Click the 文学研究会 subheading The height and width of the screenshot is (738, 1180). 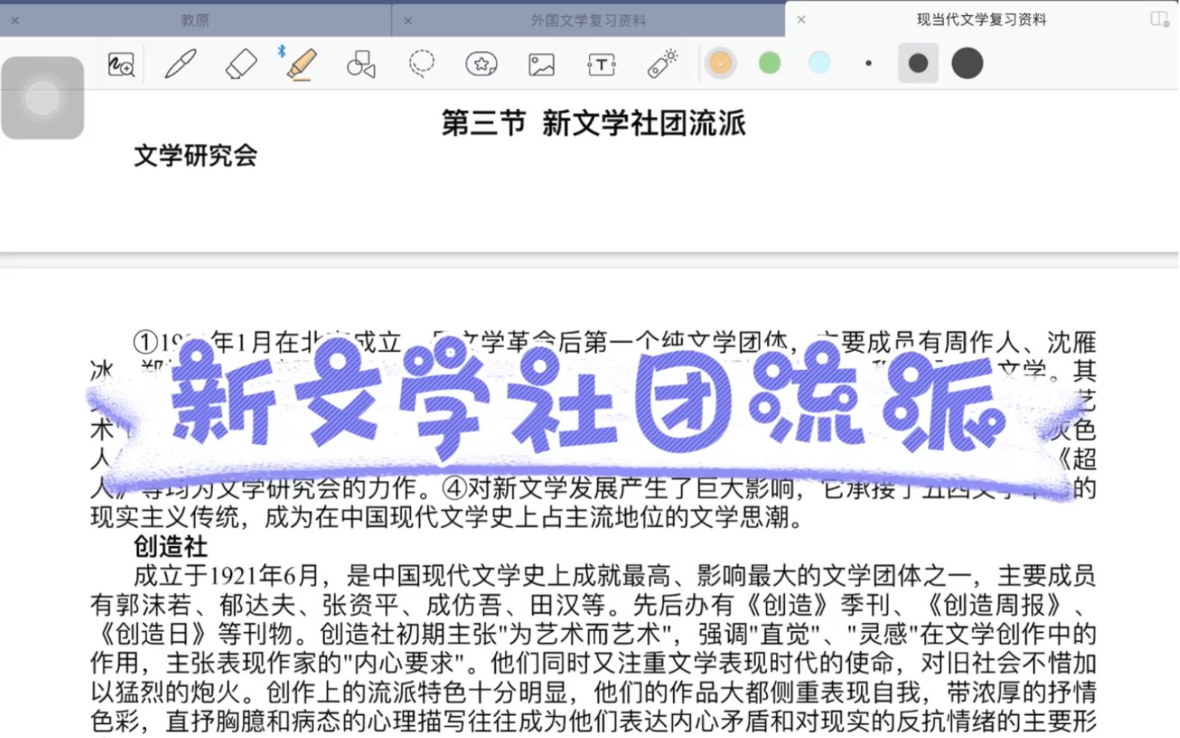(196, 156)
